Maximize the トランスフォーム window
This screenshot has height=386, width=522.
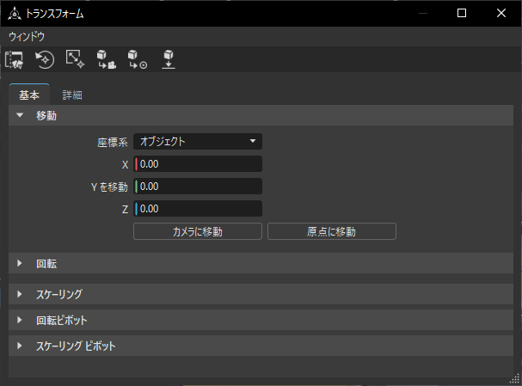(462, 13)
